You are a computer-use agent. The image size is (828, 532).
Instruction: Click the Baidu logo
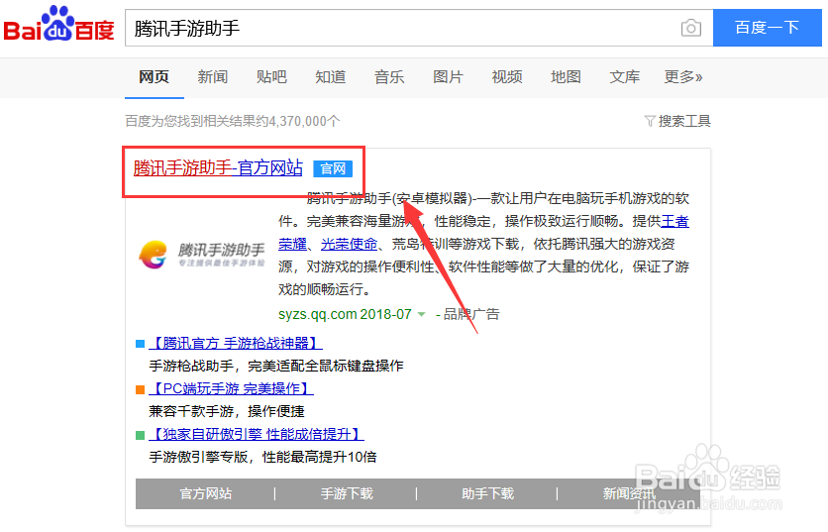pyautogui.click(x=58, y=24)
